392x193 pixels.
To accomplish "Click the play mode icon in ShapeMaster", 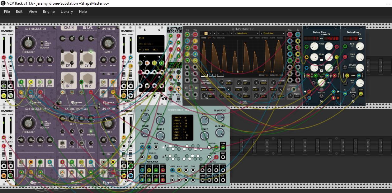I will (x=204, y=75).
